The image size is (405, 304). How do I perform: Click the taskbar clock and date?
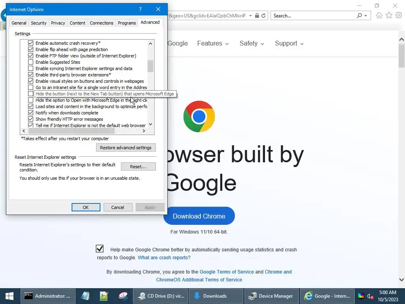point(388,296)
